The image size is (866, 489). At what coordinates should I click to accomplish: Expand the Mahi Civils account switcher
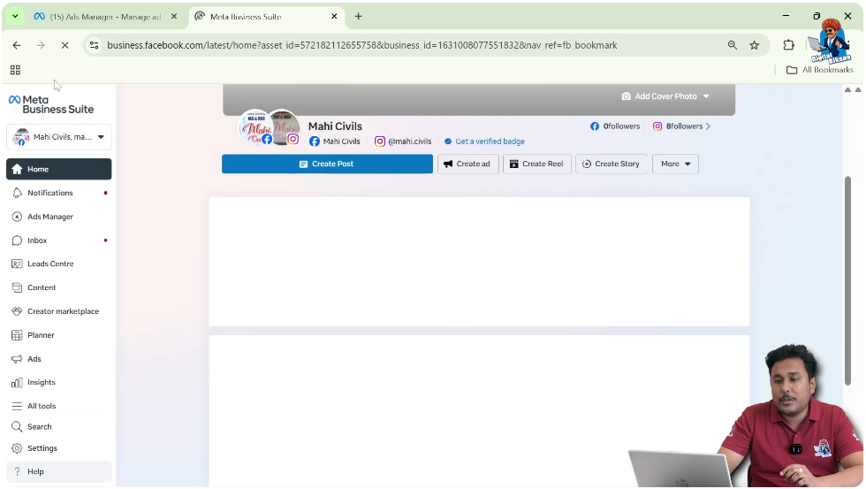point(59,137)
